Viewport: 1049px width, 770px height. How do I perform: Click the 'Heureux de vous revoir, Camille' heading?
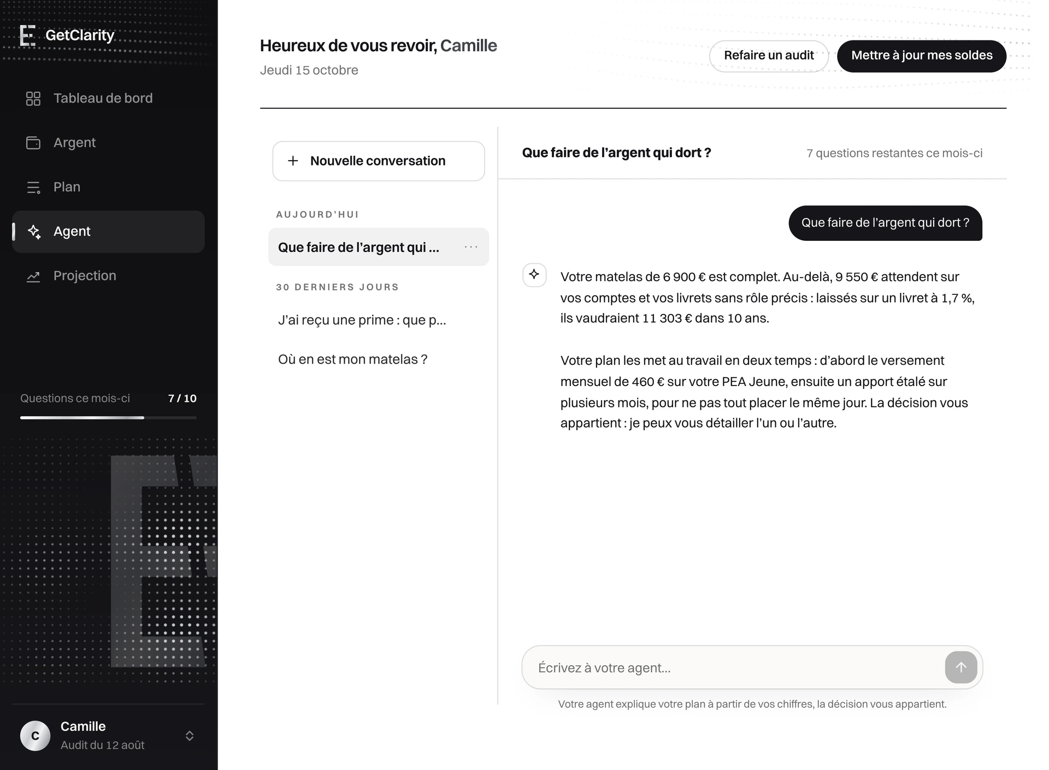(378, 46)
